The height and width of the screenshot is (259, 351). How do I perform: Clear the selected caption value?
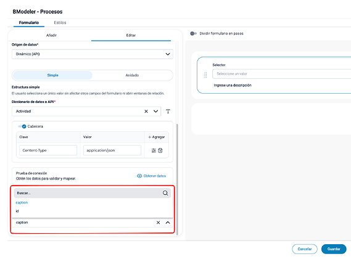coord(159,223)
